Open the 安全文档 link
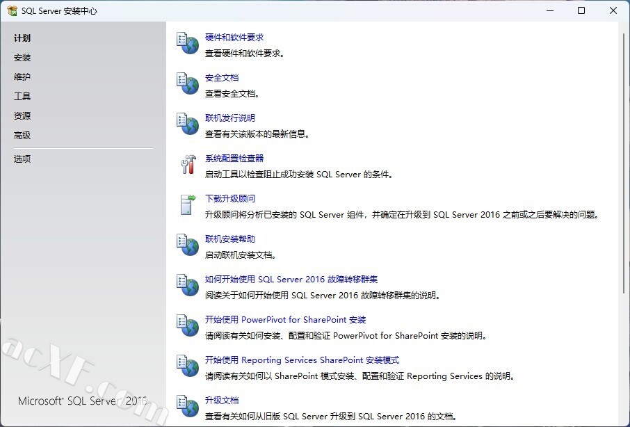630x427 pixels. pos(222,77)
